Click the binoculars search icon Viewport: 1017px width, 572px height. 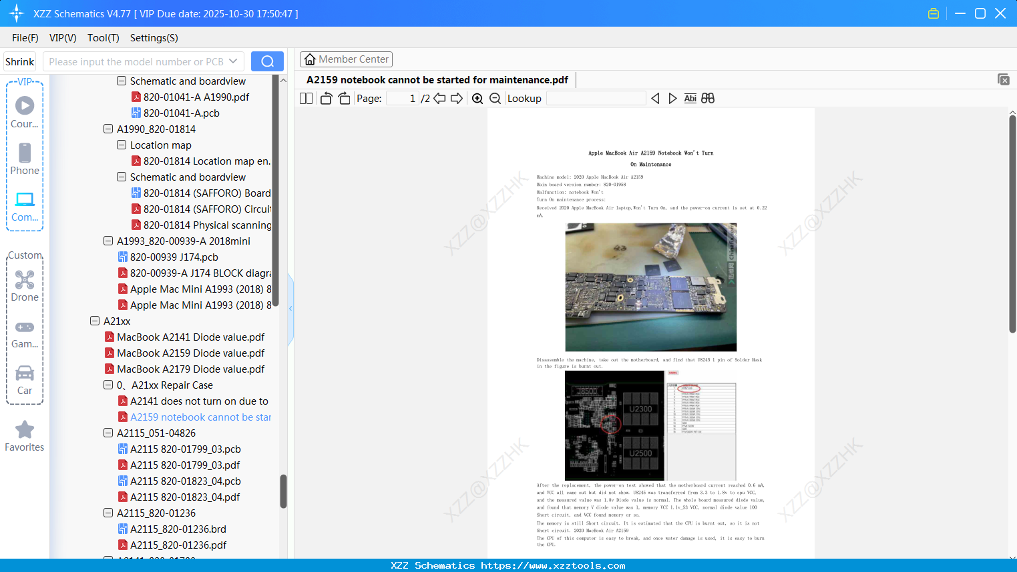click(708, 98)
